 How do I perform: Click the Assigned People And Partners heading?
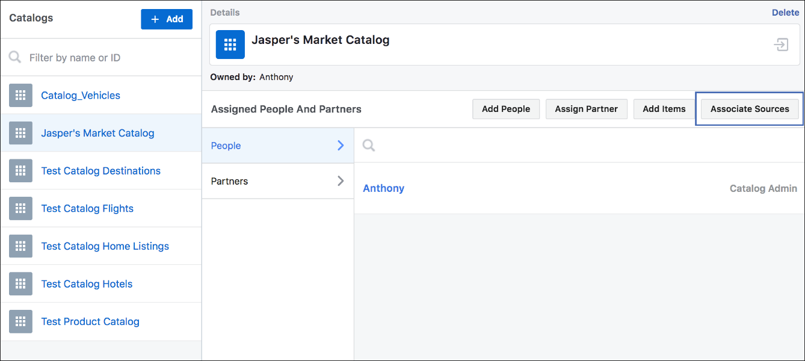[286, 109]
